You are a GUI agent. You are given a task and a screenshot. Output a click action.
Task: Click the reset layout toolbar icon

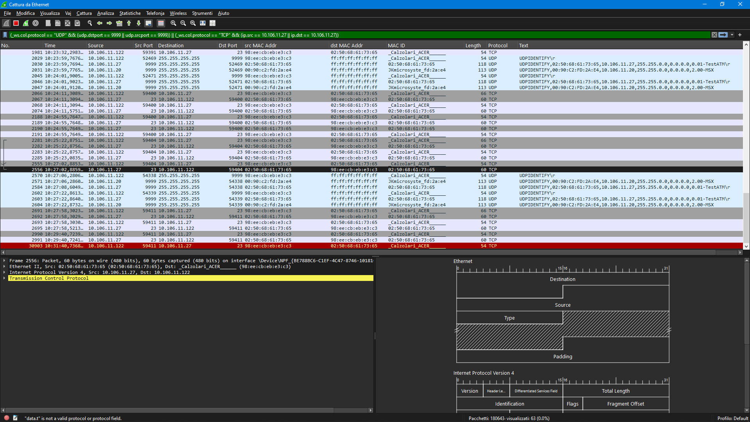tap(212, 23)
